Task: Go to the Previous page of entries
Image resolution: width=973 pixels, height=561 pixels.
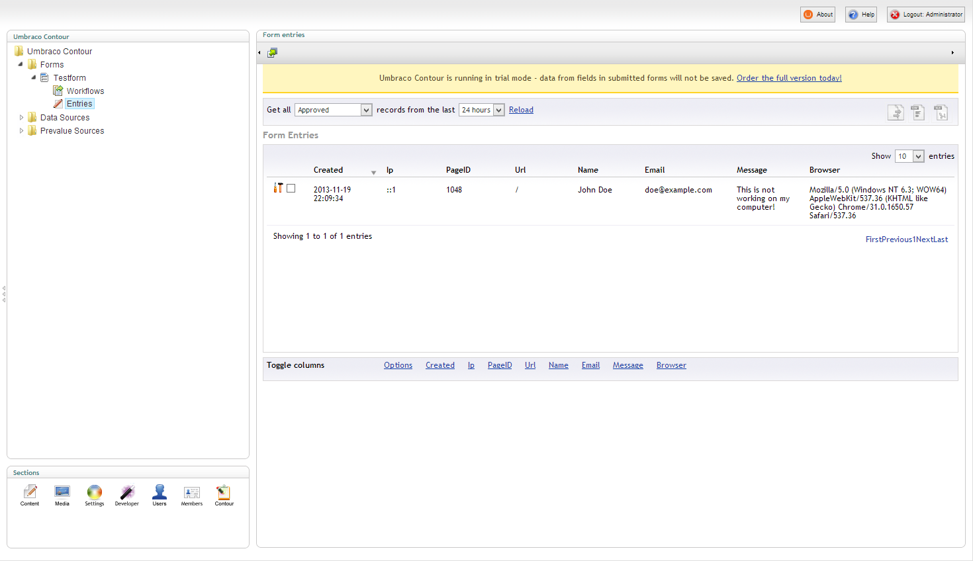Action: [x=897, y=239]
